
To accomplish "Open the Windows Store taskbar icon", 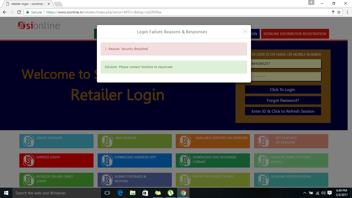I will click(145, 193).
